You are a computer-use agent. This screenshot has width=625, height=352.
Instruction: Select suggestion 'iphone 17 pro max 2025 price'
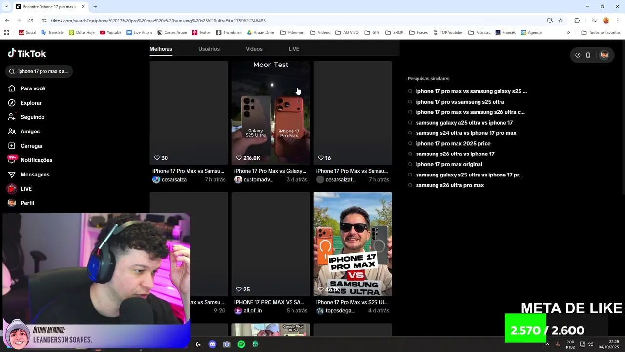(x=453, y=143)
